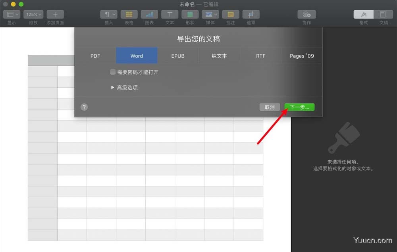Click the document title 未命名
Screen dimensions: 397x252
[x=187, y=4]
